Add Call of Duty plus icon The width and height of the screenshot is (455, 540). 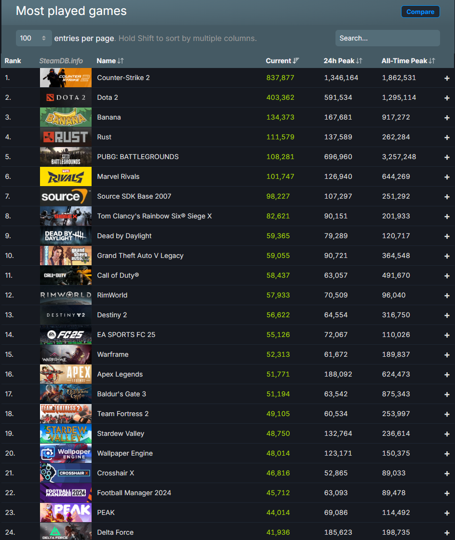tap(447, 276)
